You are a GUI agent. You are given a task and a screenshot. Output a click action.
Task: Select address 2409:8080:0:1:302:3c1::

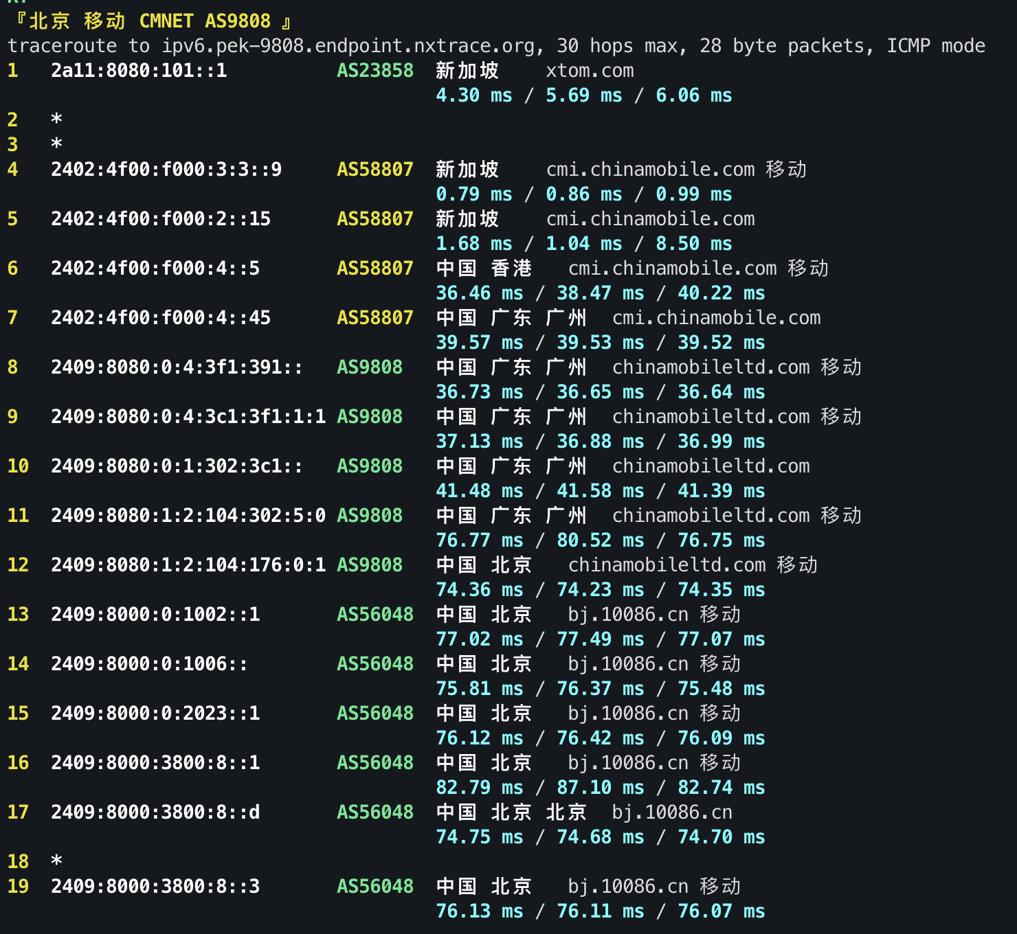[x=177, y=466]
